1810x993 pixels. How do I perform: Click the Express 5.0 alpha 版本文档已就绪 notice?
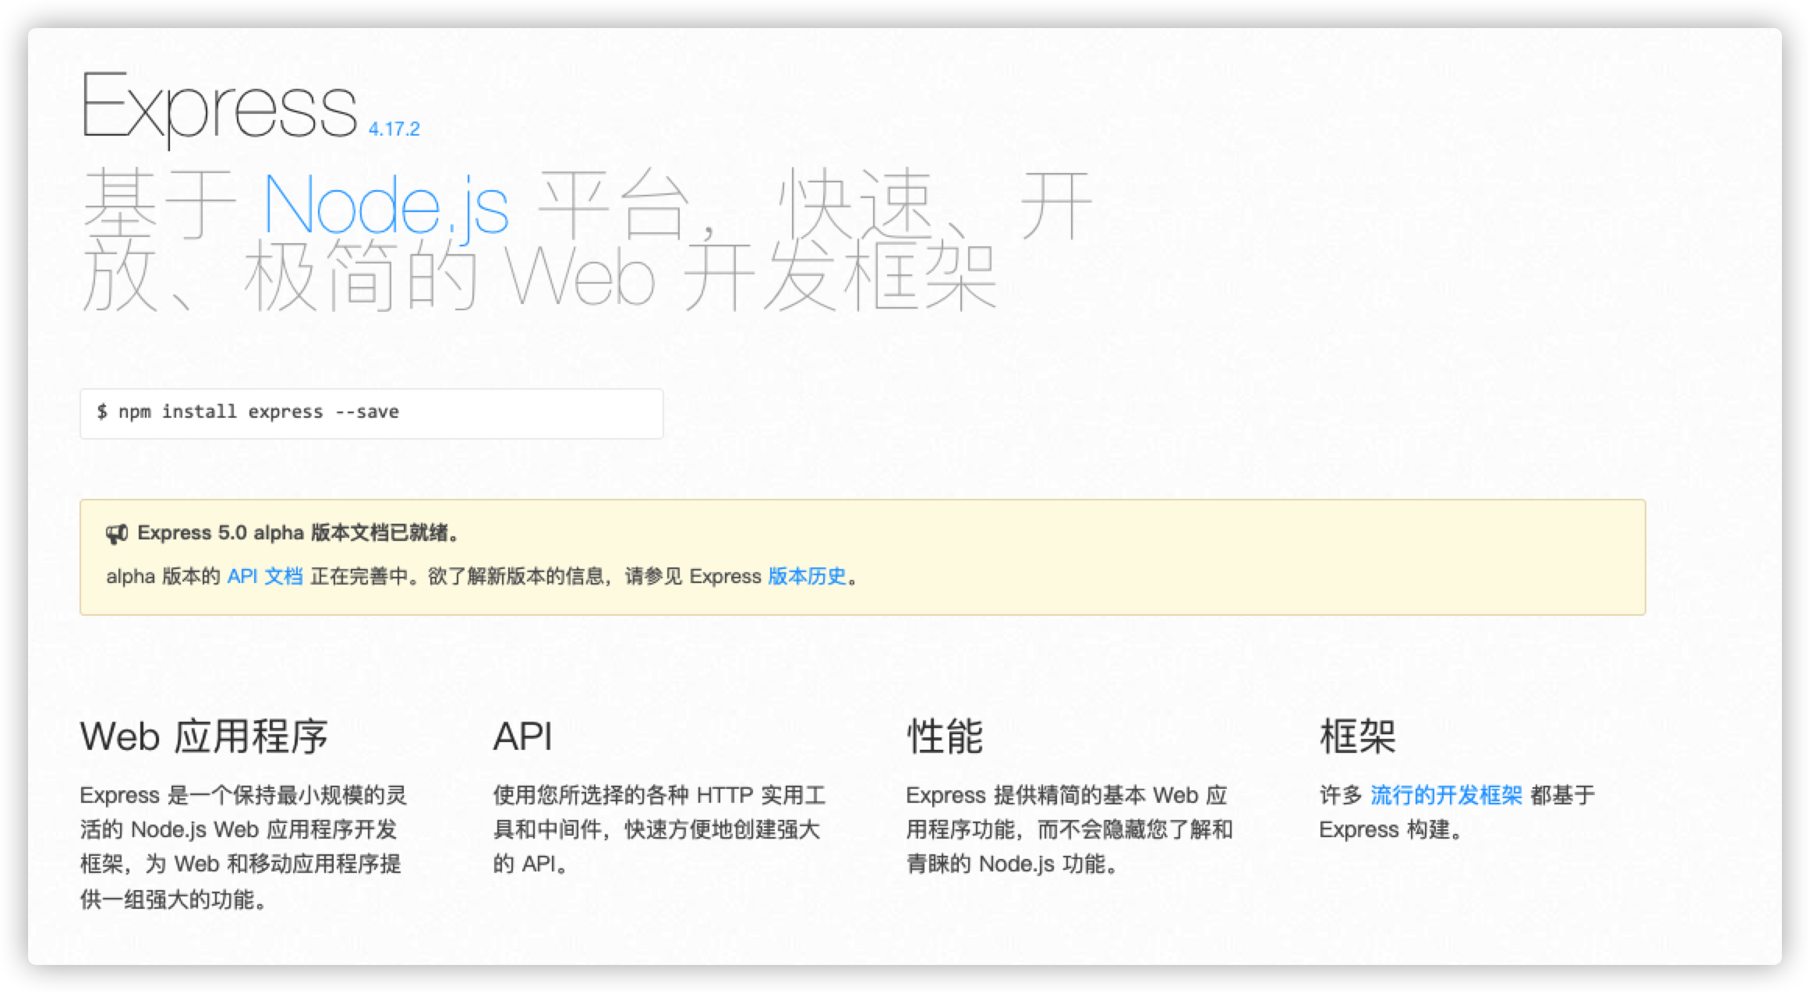pyautogui.click(x=300, y=533)
